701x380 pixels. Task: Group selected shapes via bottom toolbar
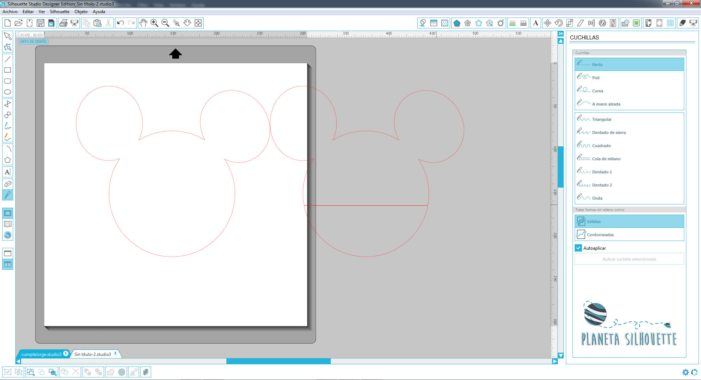pyautogui.click(x=8, y=372)
